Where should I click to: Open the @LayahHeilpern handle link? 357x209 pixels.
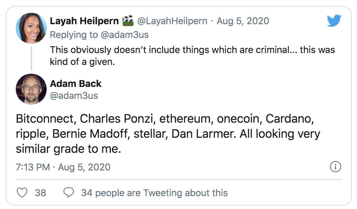pos(173,21)
